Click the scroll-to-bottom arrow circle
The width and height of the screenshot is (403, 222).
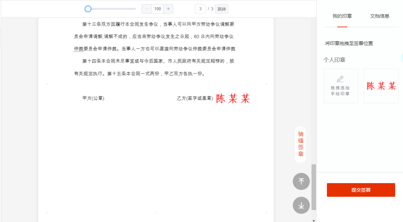click(301, 205)
